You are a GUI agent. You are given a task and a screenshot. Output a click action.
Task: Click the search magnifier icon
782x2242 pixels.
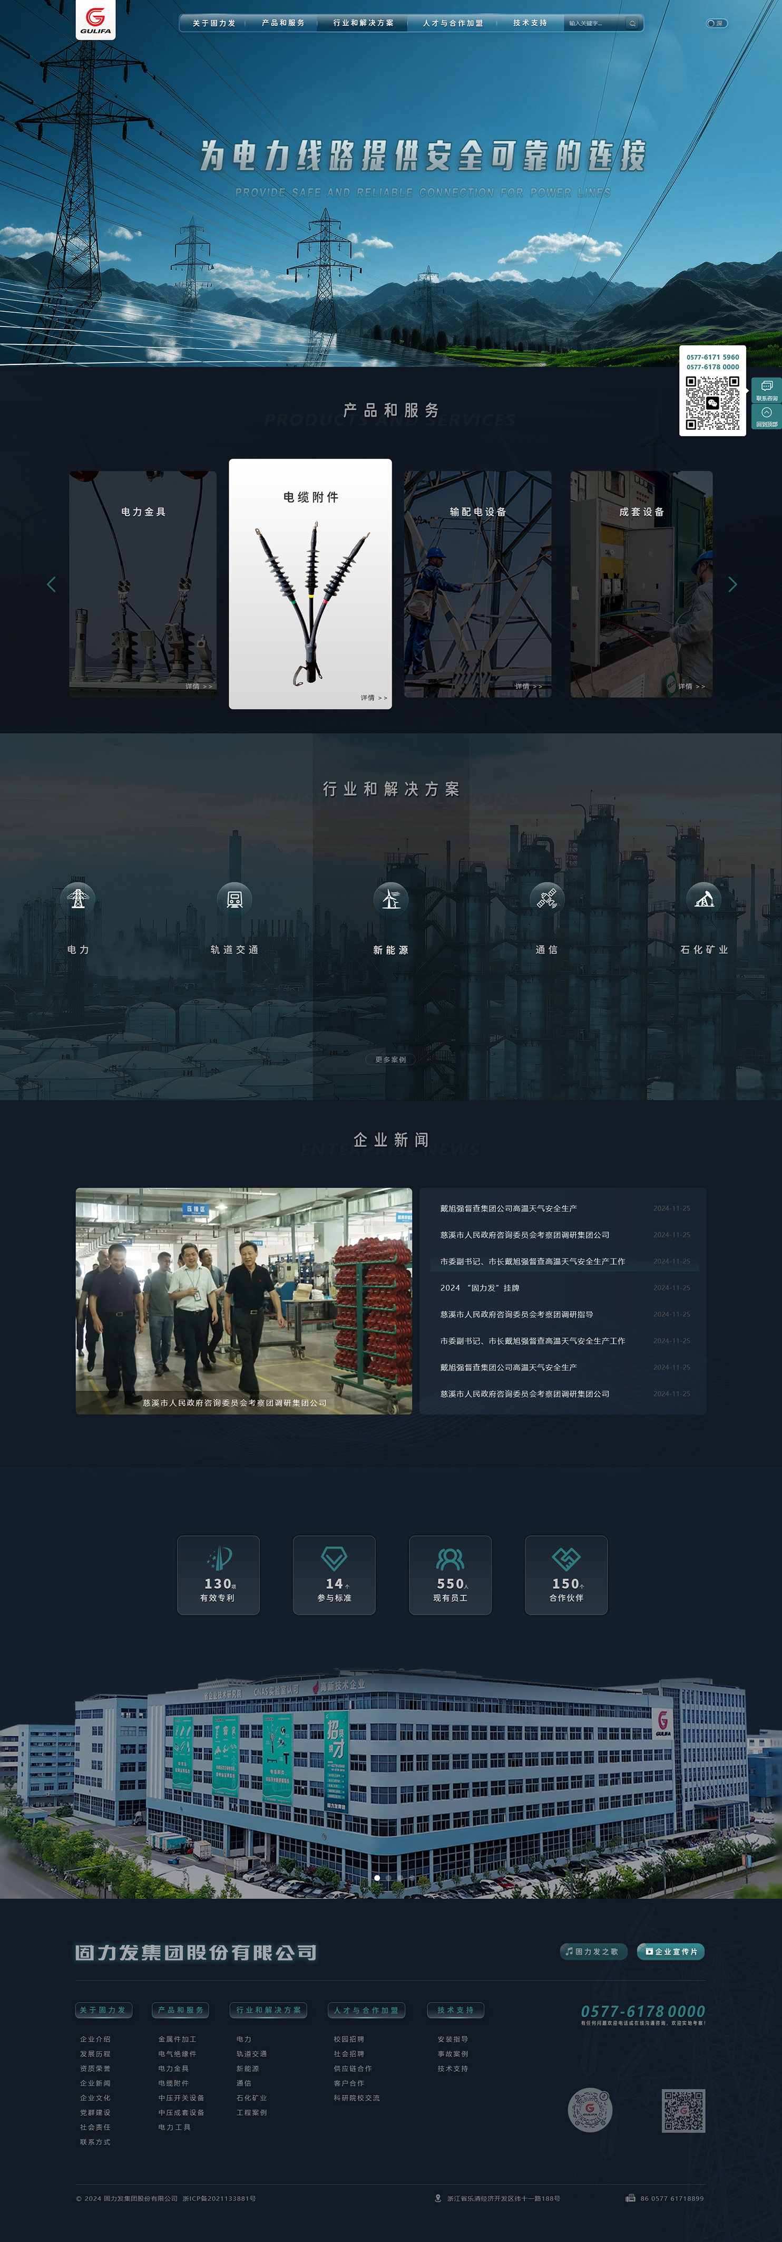click(632, 24)
